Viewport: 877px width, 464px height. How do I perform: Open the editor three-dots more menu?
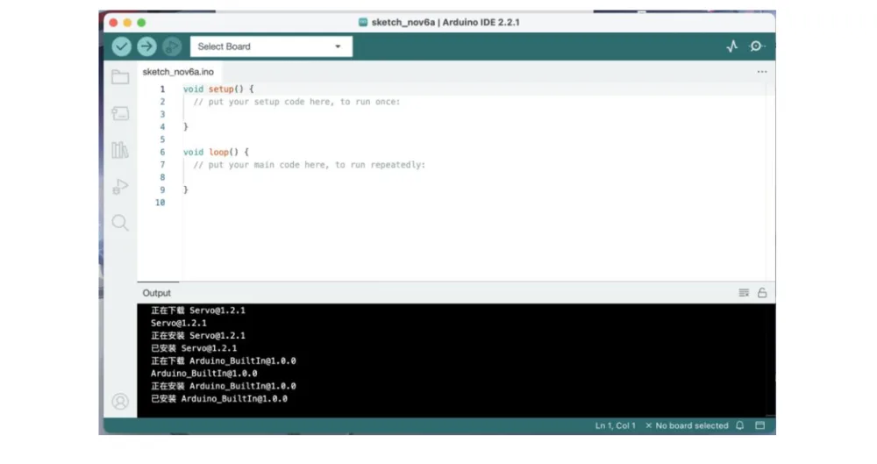(x=762, y=72)
